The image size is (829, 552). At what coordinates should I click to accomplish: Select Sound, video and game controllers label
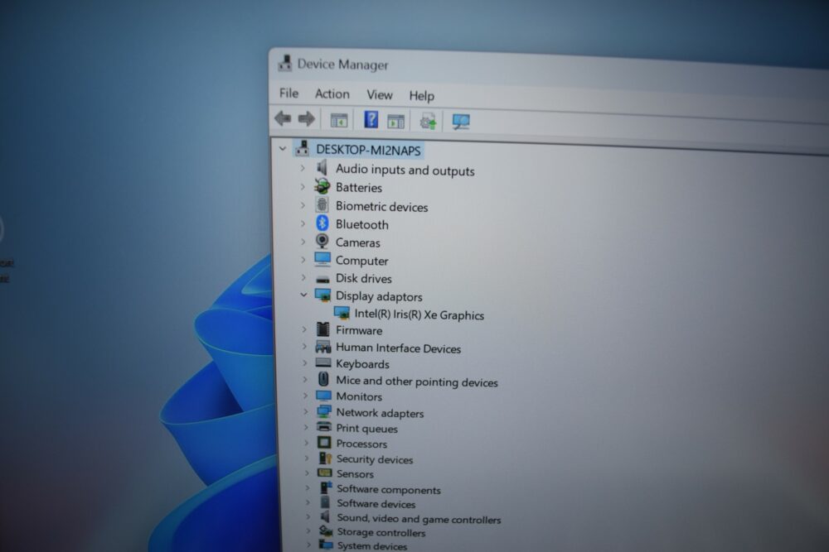point(419,519)
